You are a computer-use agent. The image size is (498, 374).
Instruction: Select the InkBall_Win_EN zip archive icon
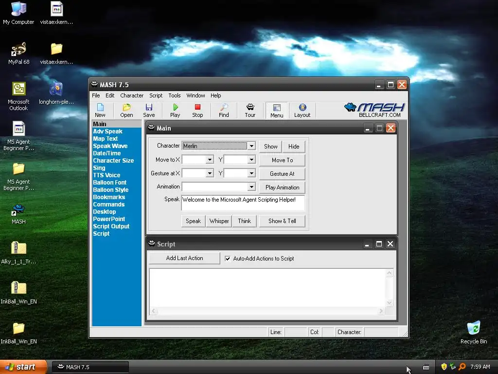pyautogui.click(x=18, y=293)
